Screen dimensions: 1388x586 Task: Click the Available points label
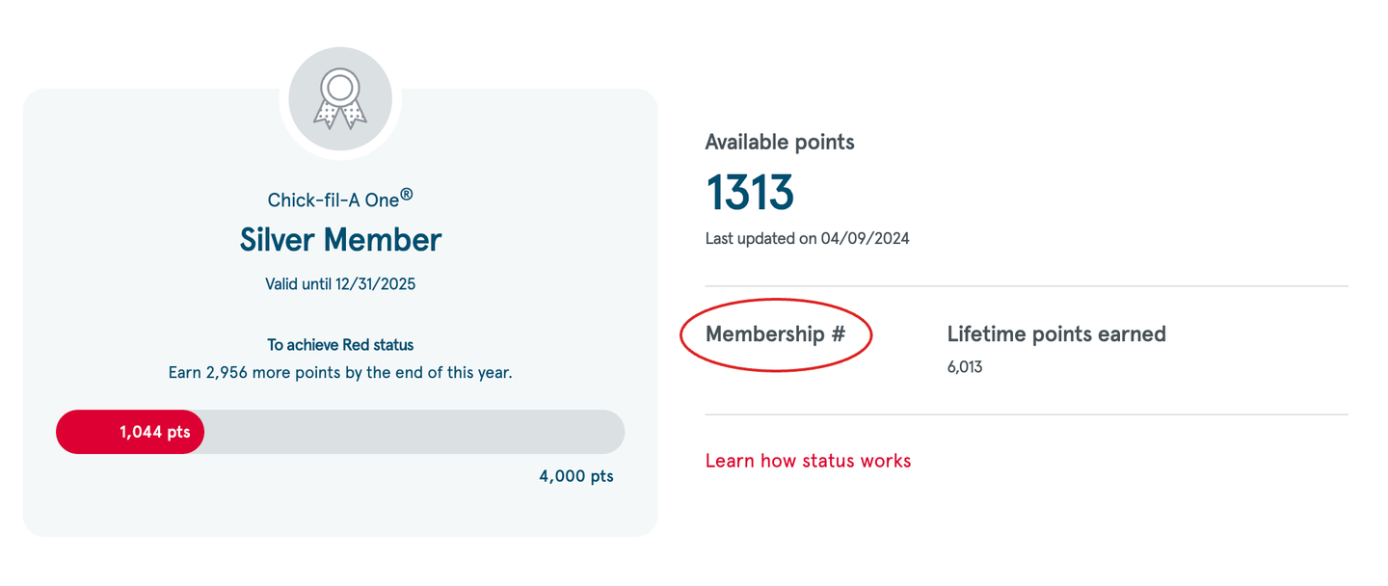pos(780,143)
